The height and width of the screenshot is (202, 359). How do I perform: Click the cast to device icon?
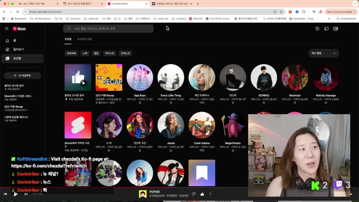coord(326,29)
